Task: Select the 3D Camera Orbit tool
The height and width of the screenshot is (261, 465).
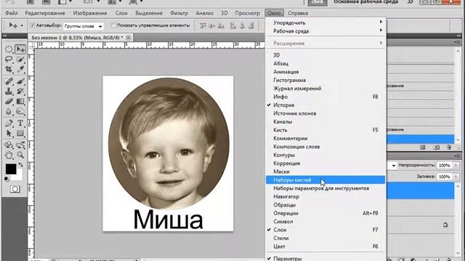Action: click(x=20, y=145)
